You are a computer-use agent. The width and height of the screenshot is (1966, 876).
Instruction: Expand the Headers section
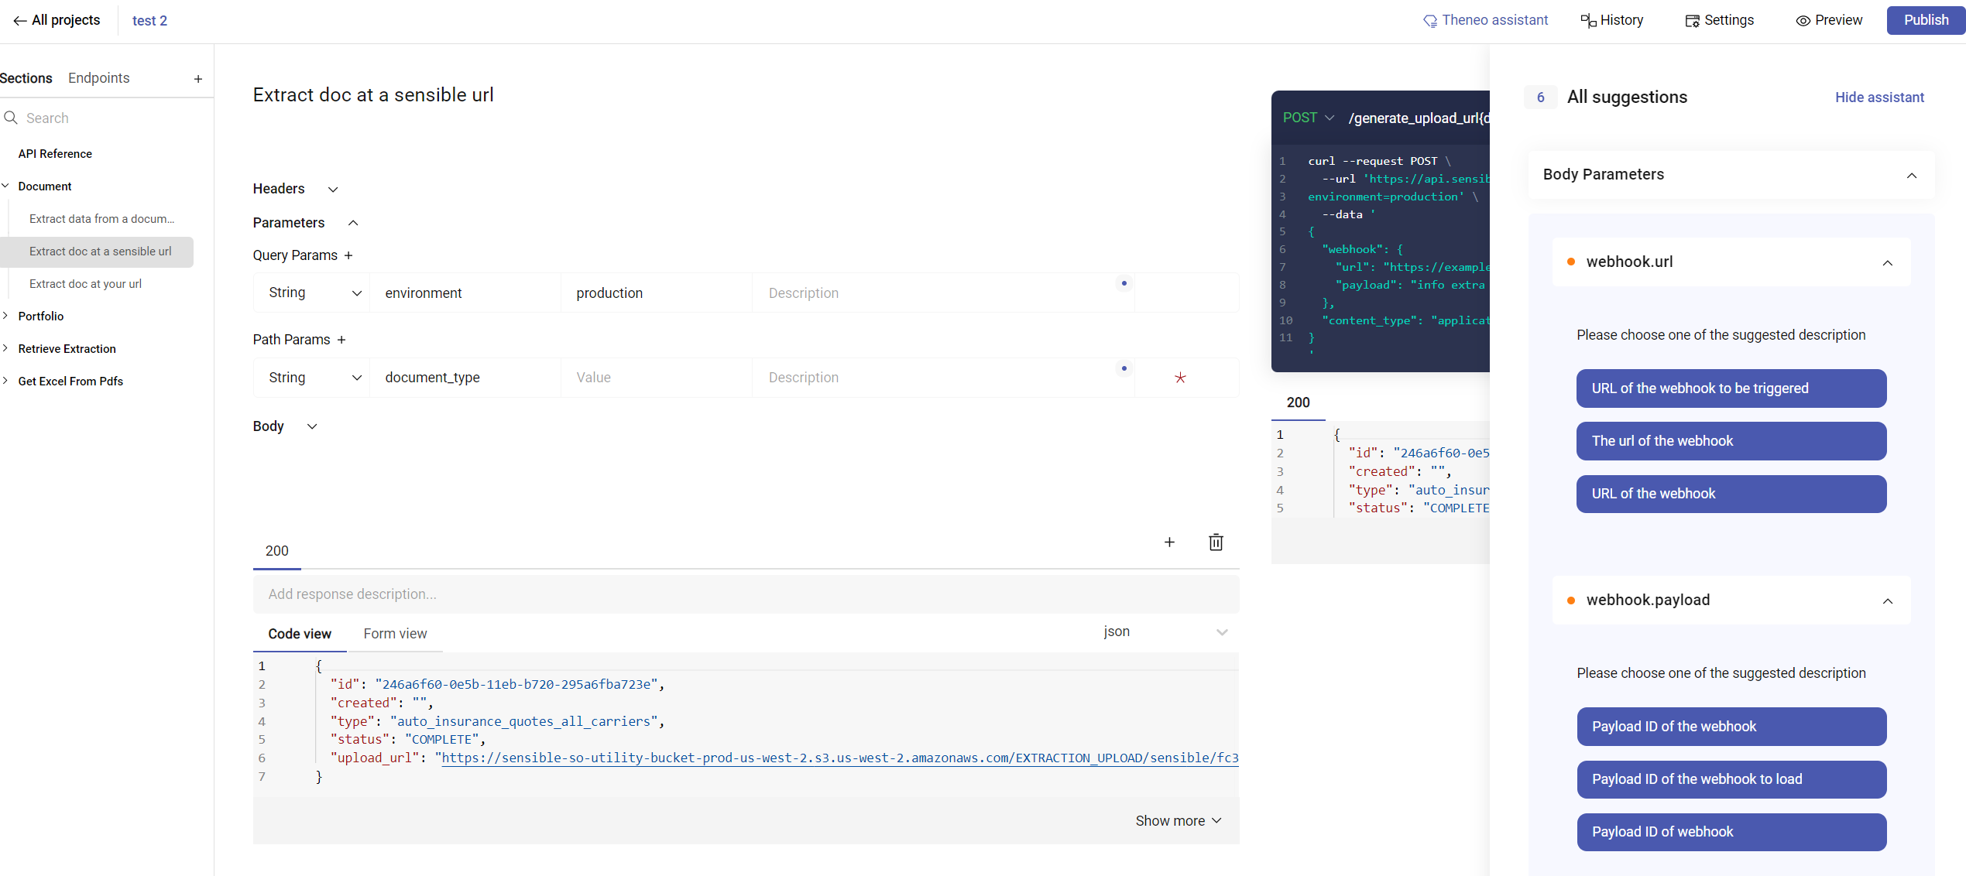click(x=332, y=188)
